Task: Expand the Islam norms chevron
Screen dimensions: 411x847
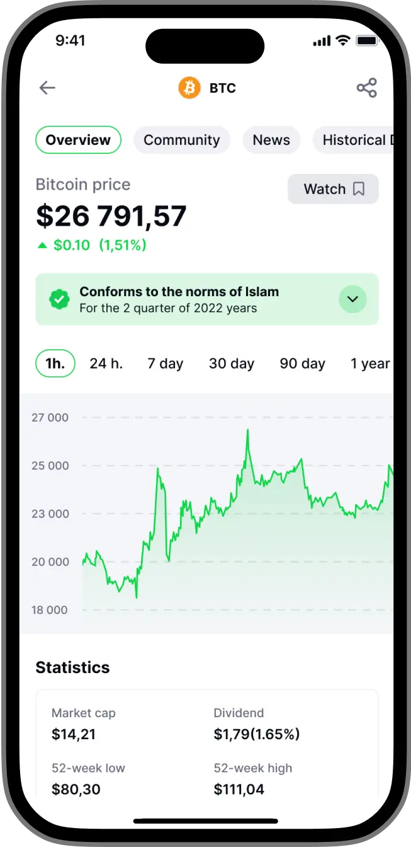Action: pos(352,299)
